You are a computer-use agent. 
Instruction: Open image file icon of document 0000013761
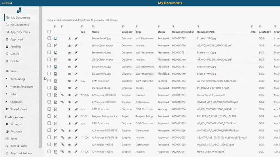[56, 53]
